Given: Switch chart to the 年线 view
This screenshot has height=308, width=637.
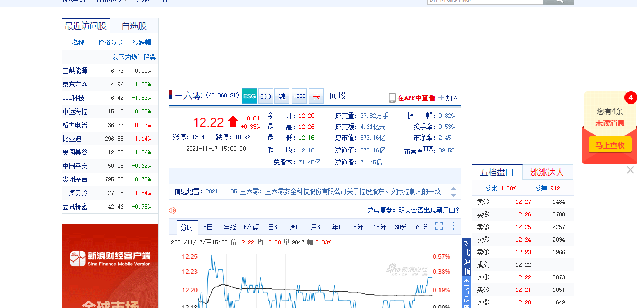Looking at the screenshot, I should tap(230, 227).
